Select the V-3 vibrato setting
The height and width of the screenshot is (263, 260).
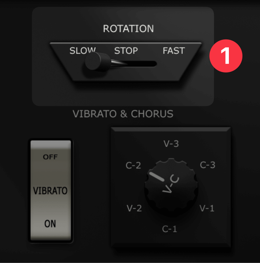(x=171, y=144)
